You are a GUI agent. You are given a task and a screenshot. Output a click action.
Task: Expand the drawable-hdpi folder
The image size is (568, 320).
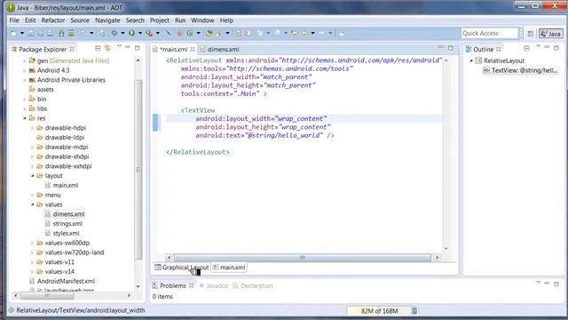click(33, 128)
